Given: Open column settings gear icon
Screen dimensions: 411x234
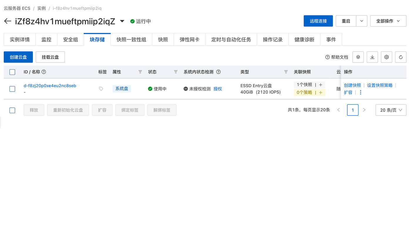Looking at the screenshot, I should [387, 57].
